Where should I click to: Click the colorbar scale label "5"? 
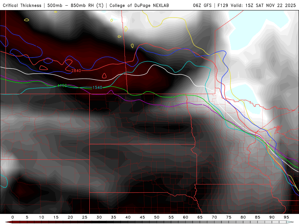[x=27, y=217]
